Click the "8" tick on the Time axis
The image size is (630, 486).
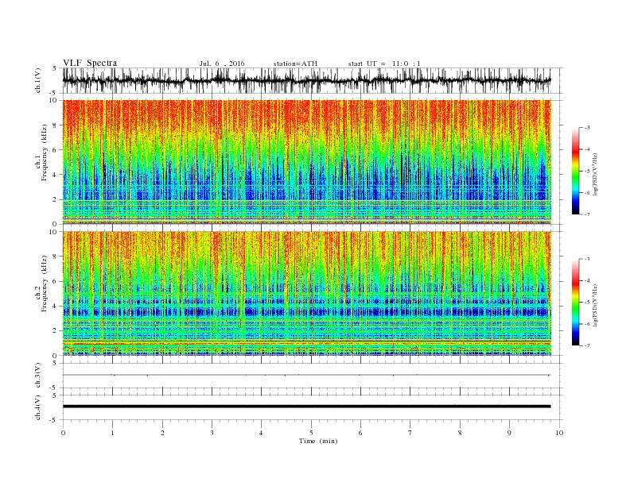[460, 433]
